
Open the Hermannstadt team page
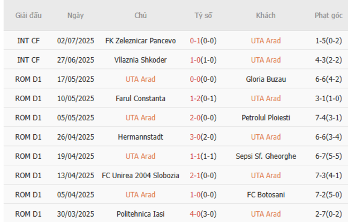140,137
